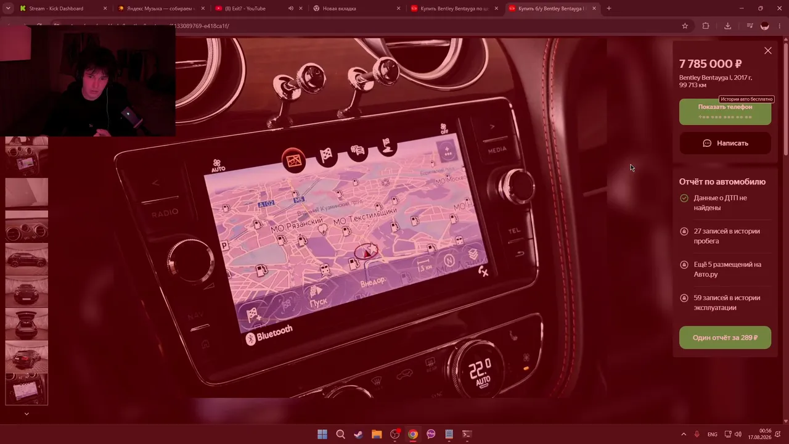Open Windows taskbar search
Image resolution: width=789 pixels, height=444 pixels.
[340, 434]
